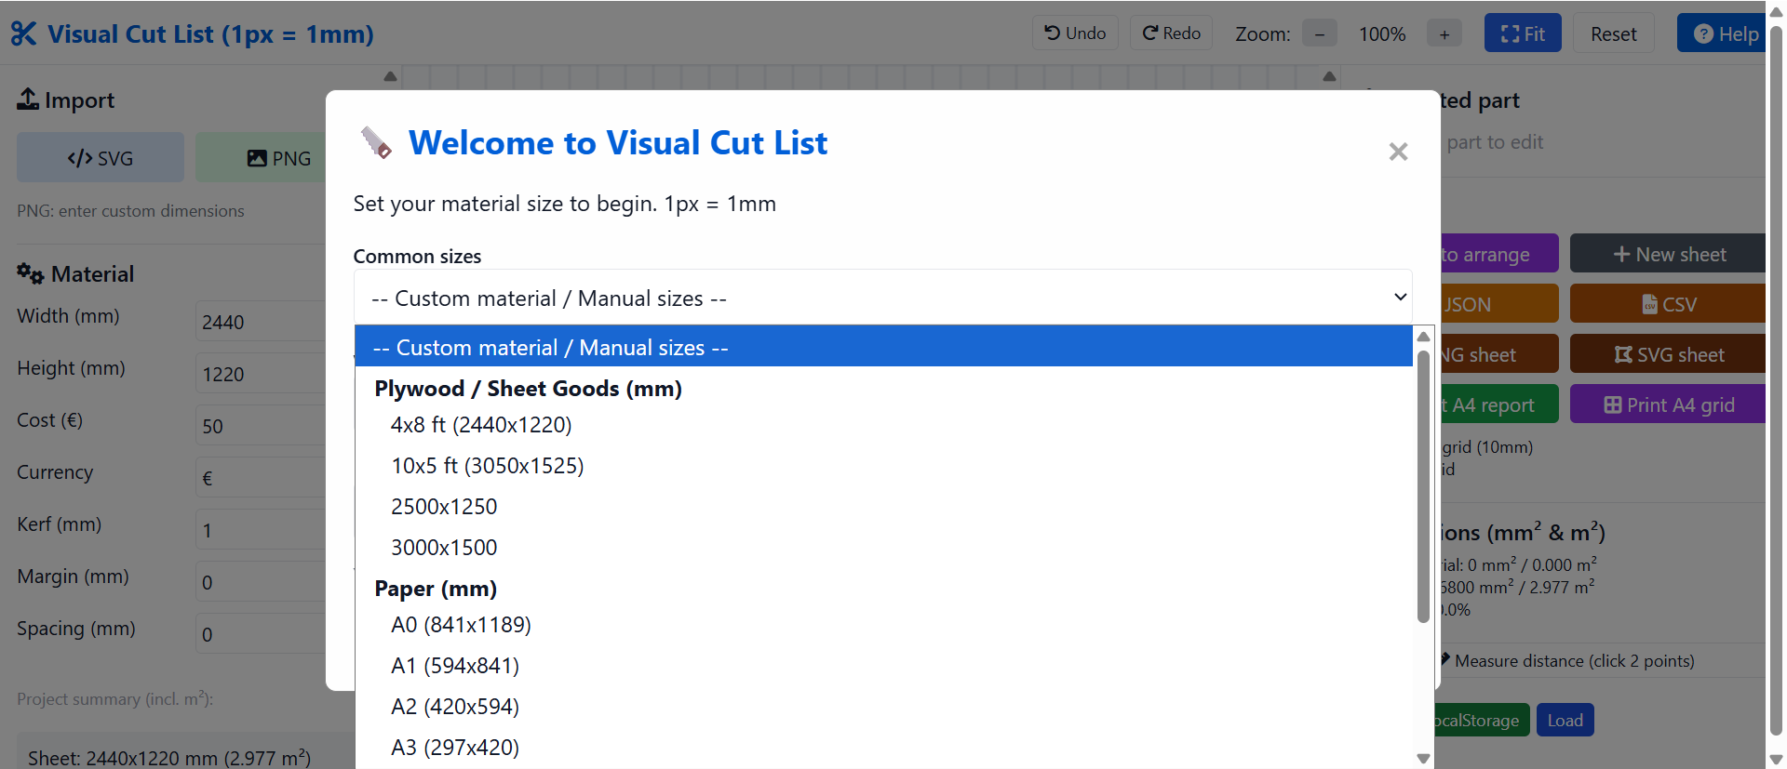Click the 'Project summary (incl. m²):' text
1787x769 pixels.
pyautogui.click(x=115, y=699)
